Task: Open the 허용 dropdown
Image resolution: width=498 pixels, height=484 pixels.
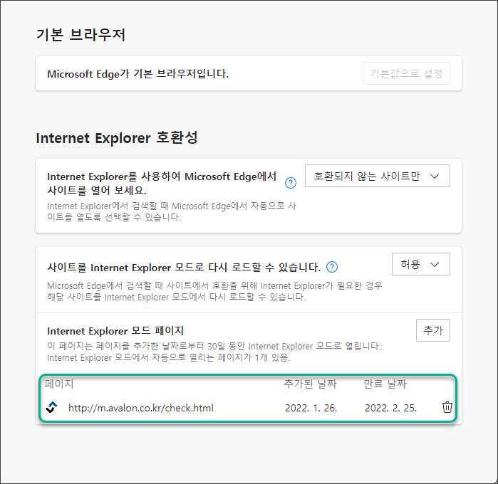Action: (x=421, y=264)
